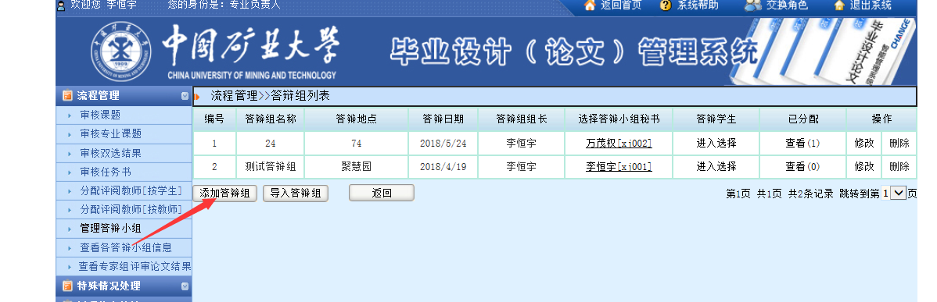Click the 已分配 column header
Viewport: 937px width, 302px height.
pyautogui.click(x=803, y=119)
